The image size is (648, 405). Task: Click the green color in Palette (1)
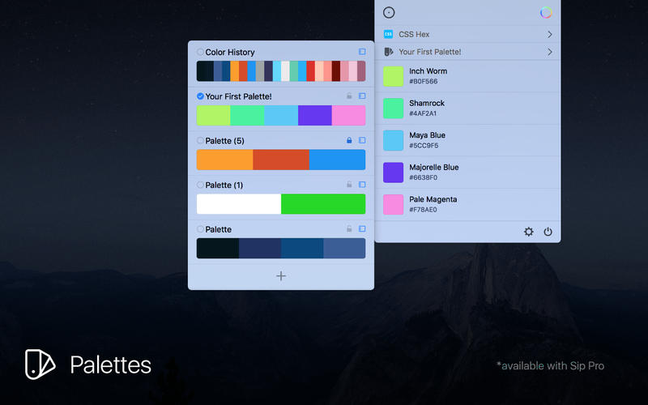322,204
